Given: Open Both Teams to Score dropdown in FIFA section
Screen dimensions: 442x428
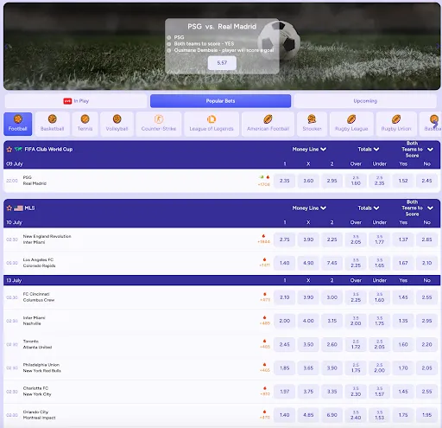Looking at the screenshot, I should pos(417,150).
